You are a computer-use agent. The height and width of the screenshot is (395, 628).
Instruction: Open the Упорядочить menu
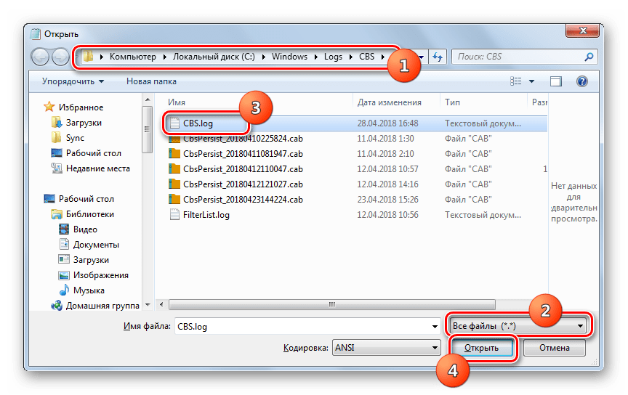[x=73, y=81]
